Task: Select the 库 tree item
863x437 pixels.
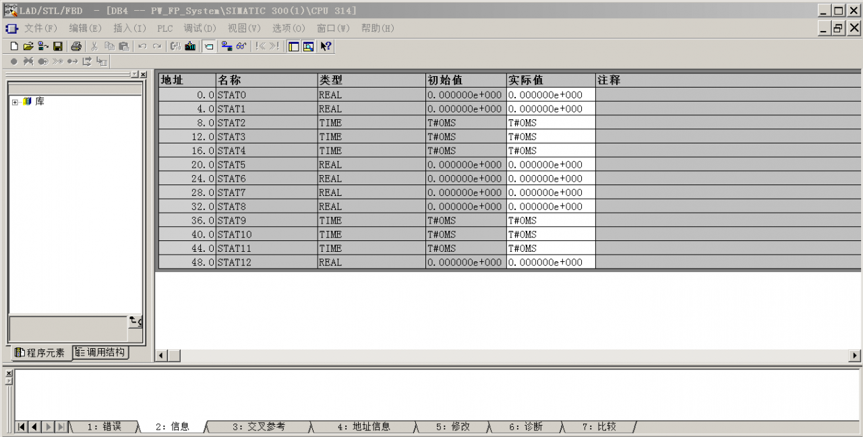Action: click(x=40, y=102)
